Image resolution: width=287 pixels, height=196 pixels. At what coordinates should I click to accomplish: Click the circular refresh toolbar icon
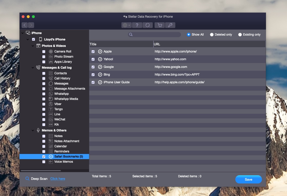pos(148,25)
